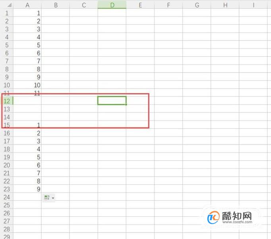Select column A header
Viewport: 271px width, 239px height.
pos(27,5)
